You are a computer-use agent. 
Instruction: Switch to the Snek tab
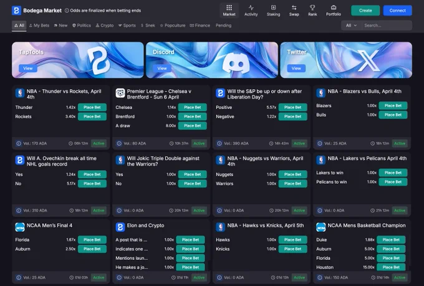tap(148, 26)
